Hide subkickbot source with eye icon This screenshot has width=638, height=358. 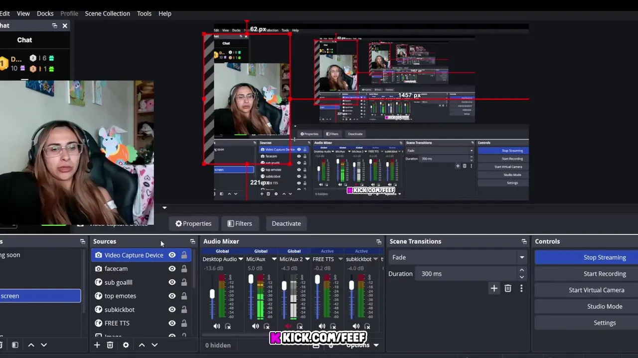coord(172,309)
